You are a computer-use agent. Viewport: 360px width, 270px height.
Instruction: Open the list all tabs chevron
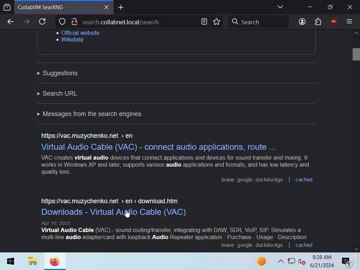(280, 7)
